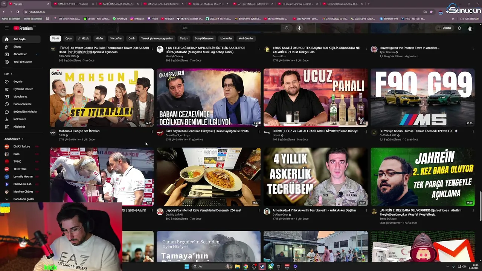The image size is (482, 271).
Task: Open options for Fazıl Say'ın video
Action: (x=259, y=131)
